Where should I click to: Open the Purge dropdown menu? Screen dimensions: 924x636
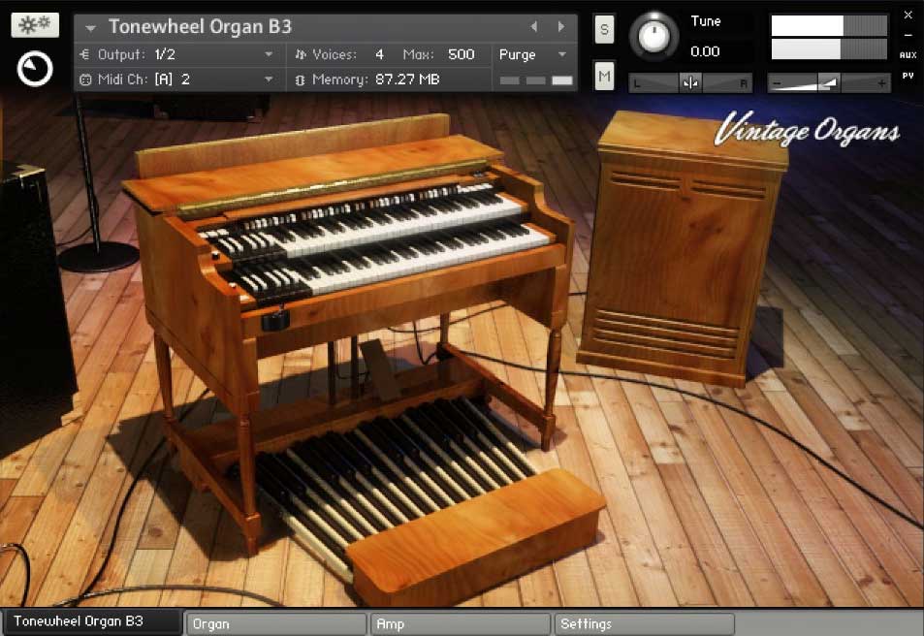pyautogui.click(x=532, y=54)
